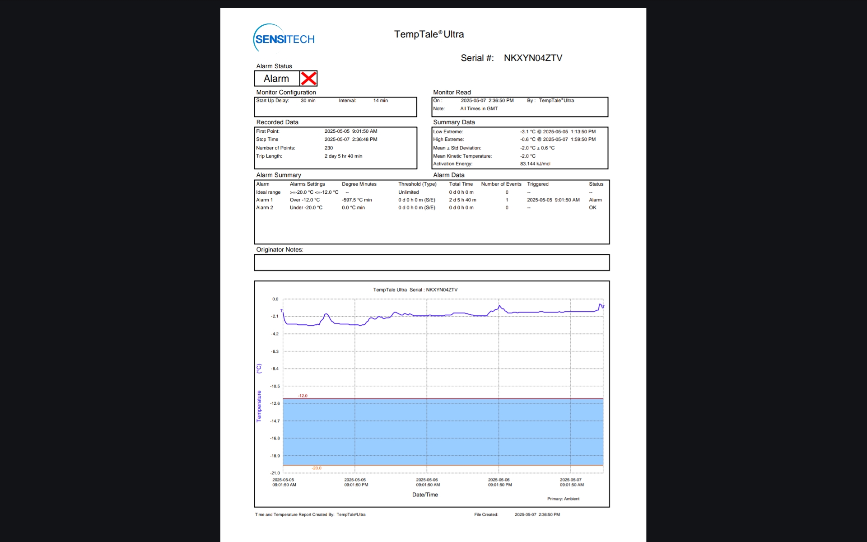Click the Originator Notes empty field
The height and width of the screenshot is (542, 867).
click(432, 262)
